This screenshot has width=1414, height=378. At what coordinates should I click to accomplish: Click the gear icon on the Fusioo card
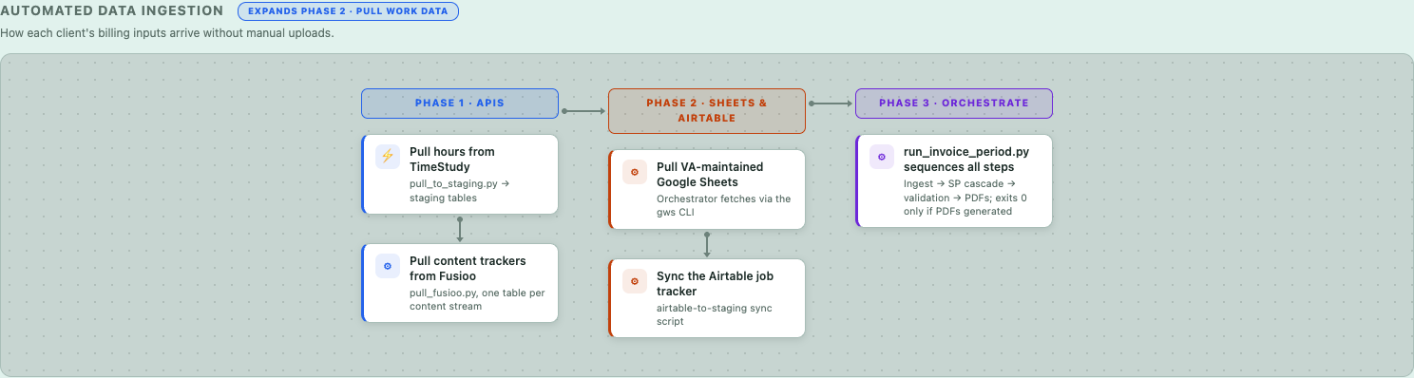coord(387,266)
